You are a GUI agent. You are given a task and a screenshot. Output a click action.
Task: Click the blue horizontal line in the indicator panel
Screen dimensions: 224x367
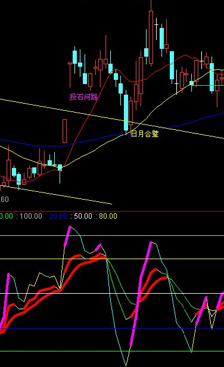coord(112,328)
